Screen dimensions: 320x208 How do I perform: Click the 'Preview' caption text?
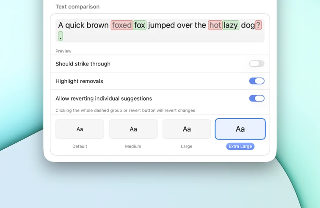point(63,51)
